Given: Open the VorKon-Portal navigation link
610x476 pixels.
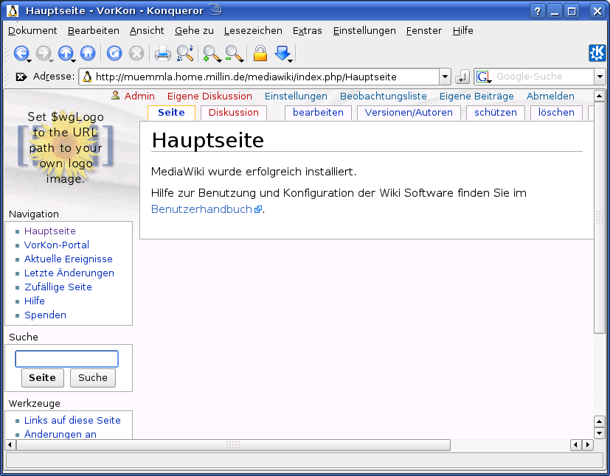Looking at the screenshot, I should pyautogui.click(x=56, y=245).
